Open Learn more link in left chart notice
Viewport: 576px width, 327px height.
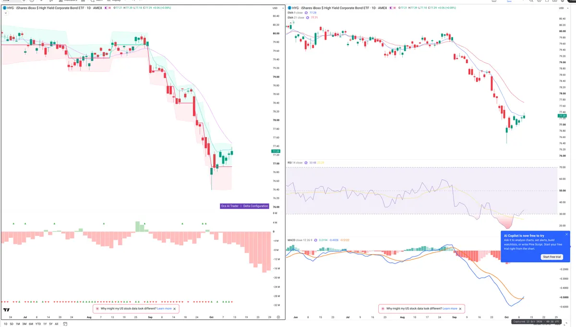click(x=164, y=309)
